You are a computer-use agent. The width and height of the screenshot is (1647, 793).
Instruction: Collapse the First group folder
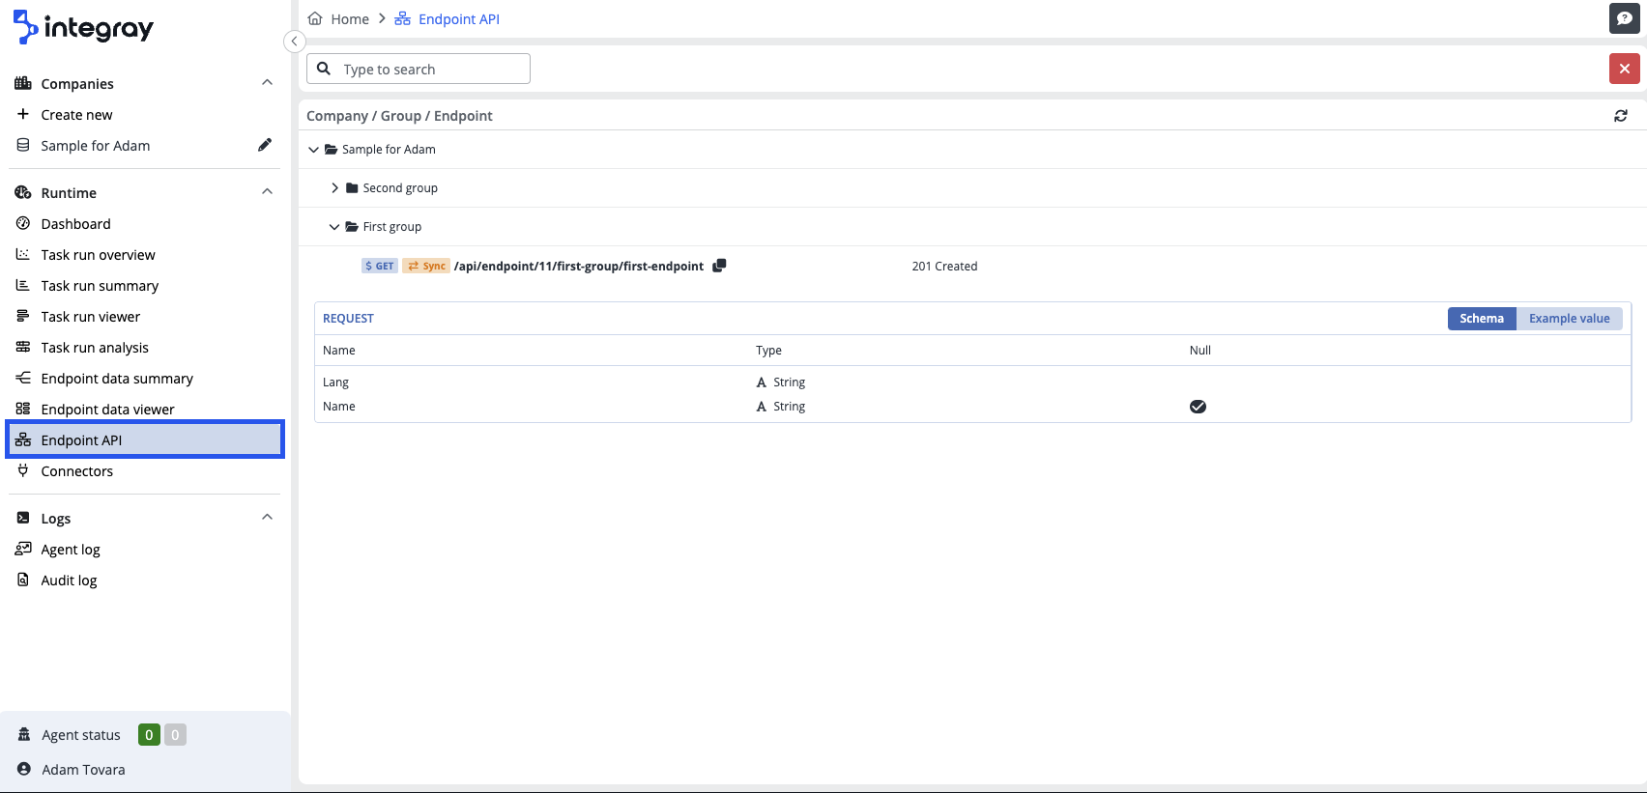click(334, 227)
